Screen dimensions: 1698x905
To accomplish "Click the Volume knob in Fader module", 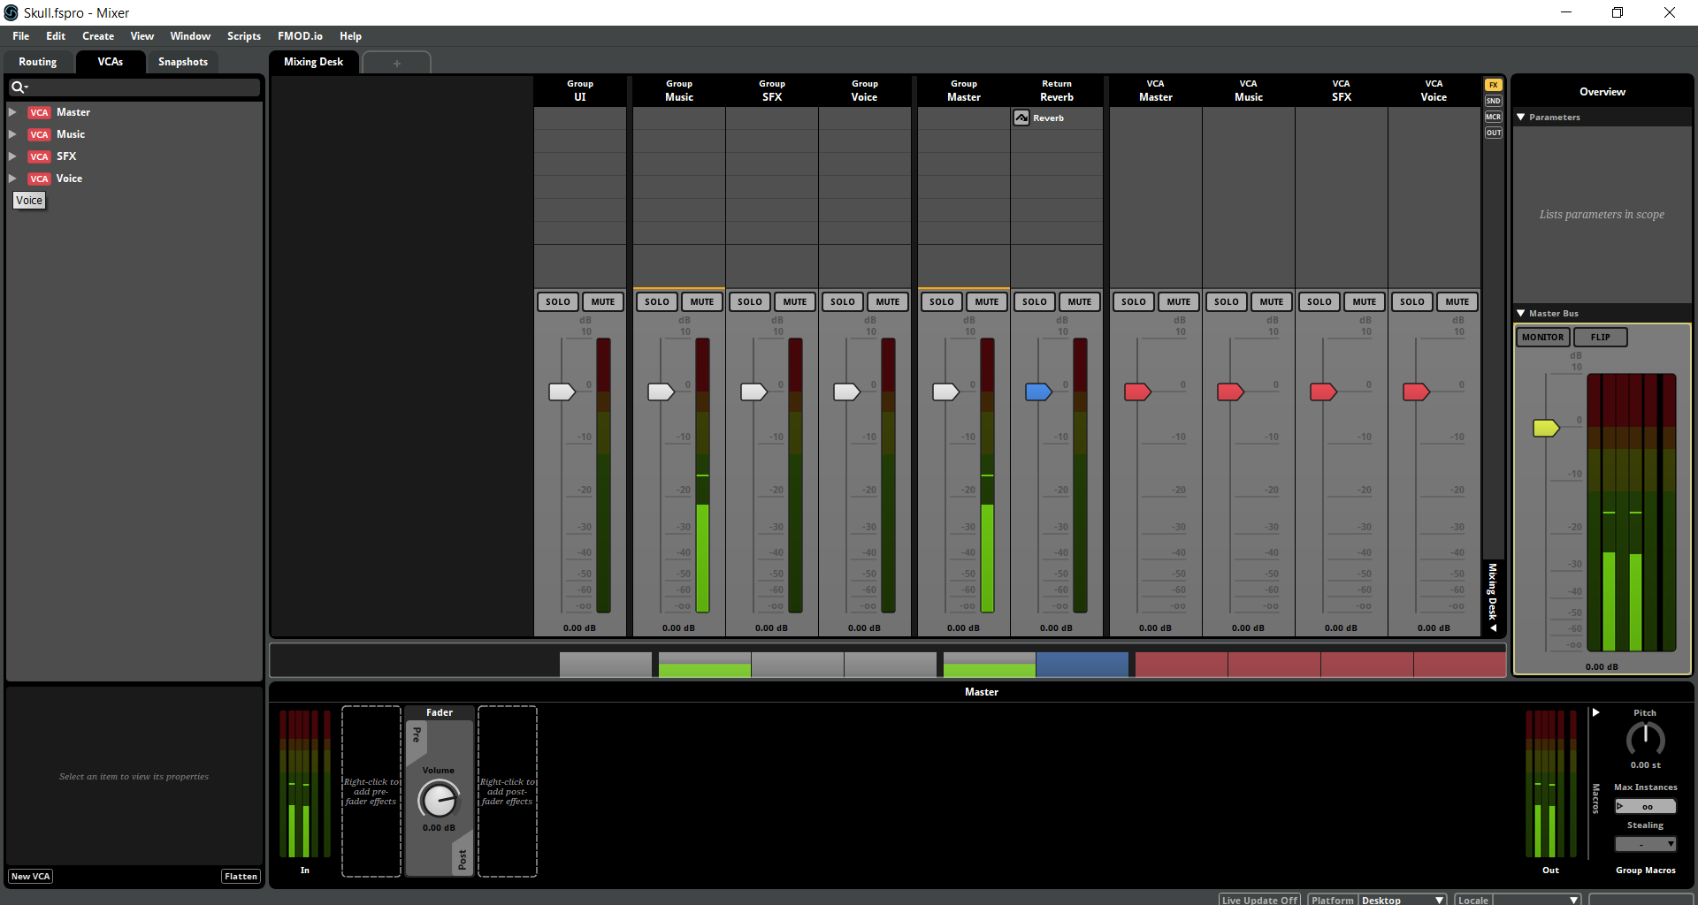I will (x=439, y=800).
